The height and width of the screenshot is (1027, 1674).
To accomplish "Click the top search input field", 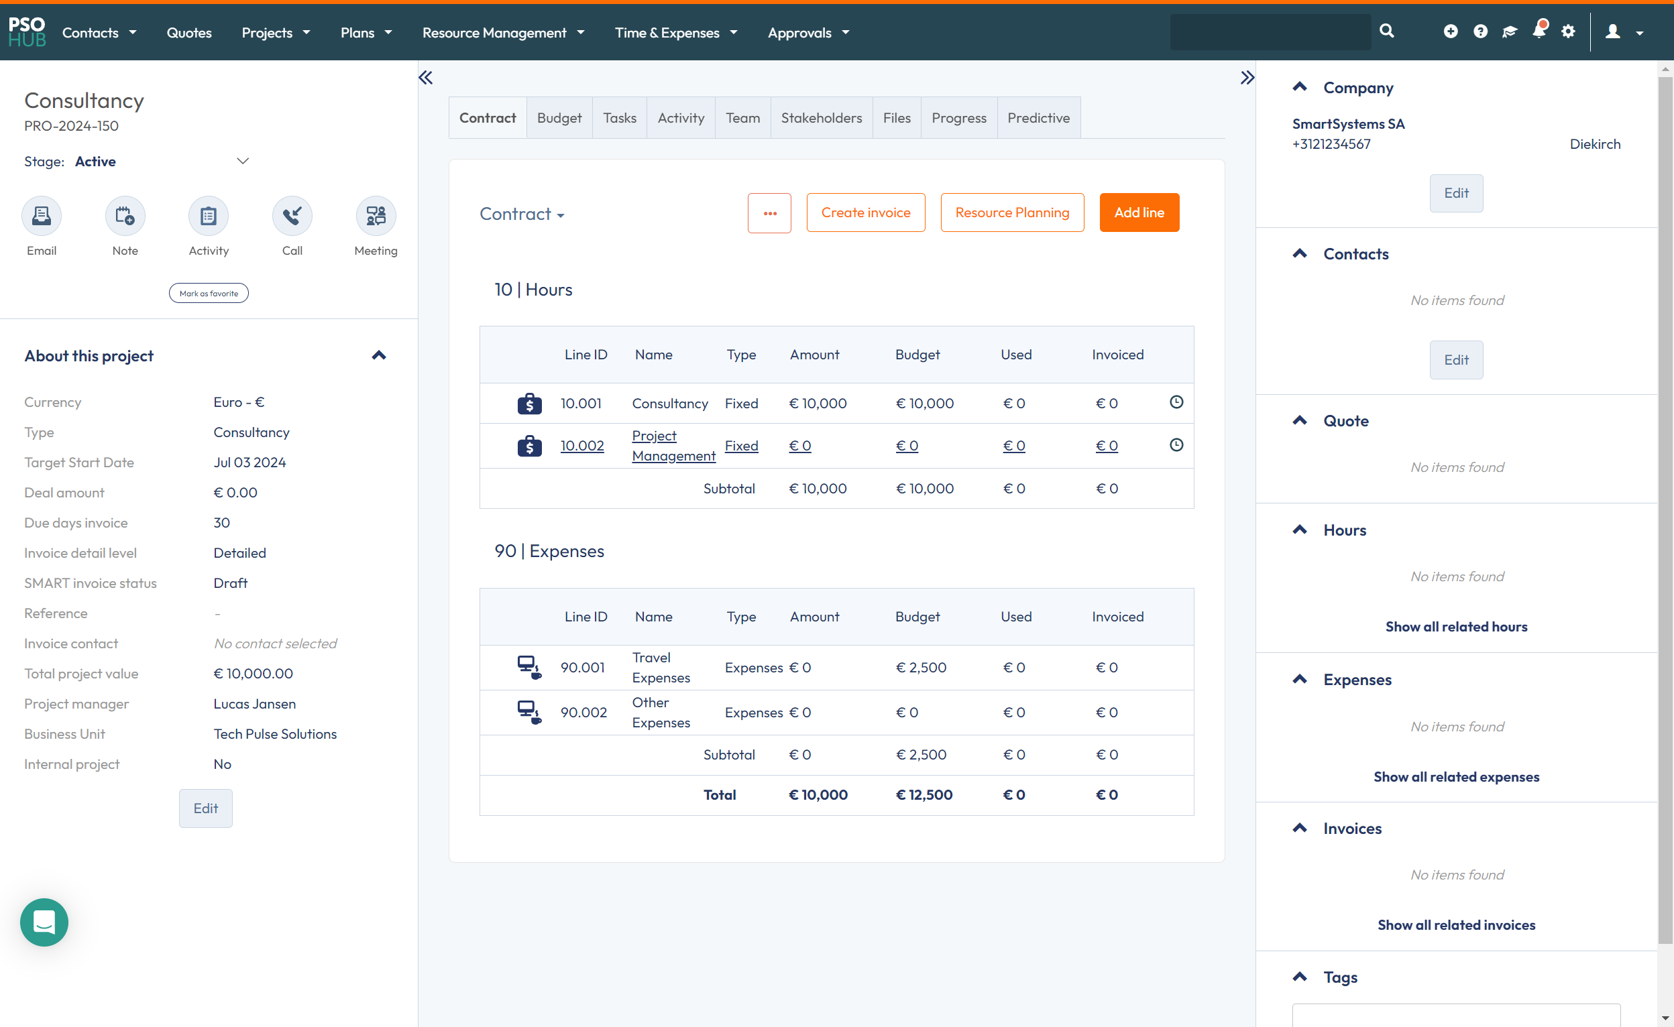I will click(x=1270, y=32).
